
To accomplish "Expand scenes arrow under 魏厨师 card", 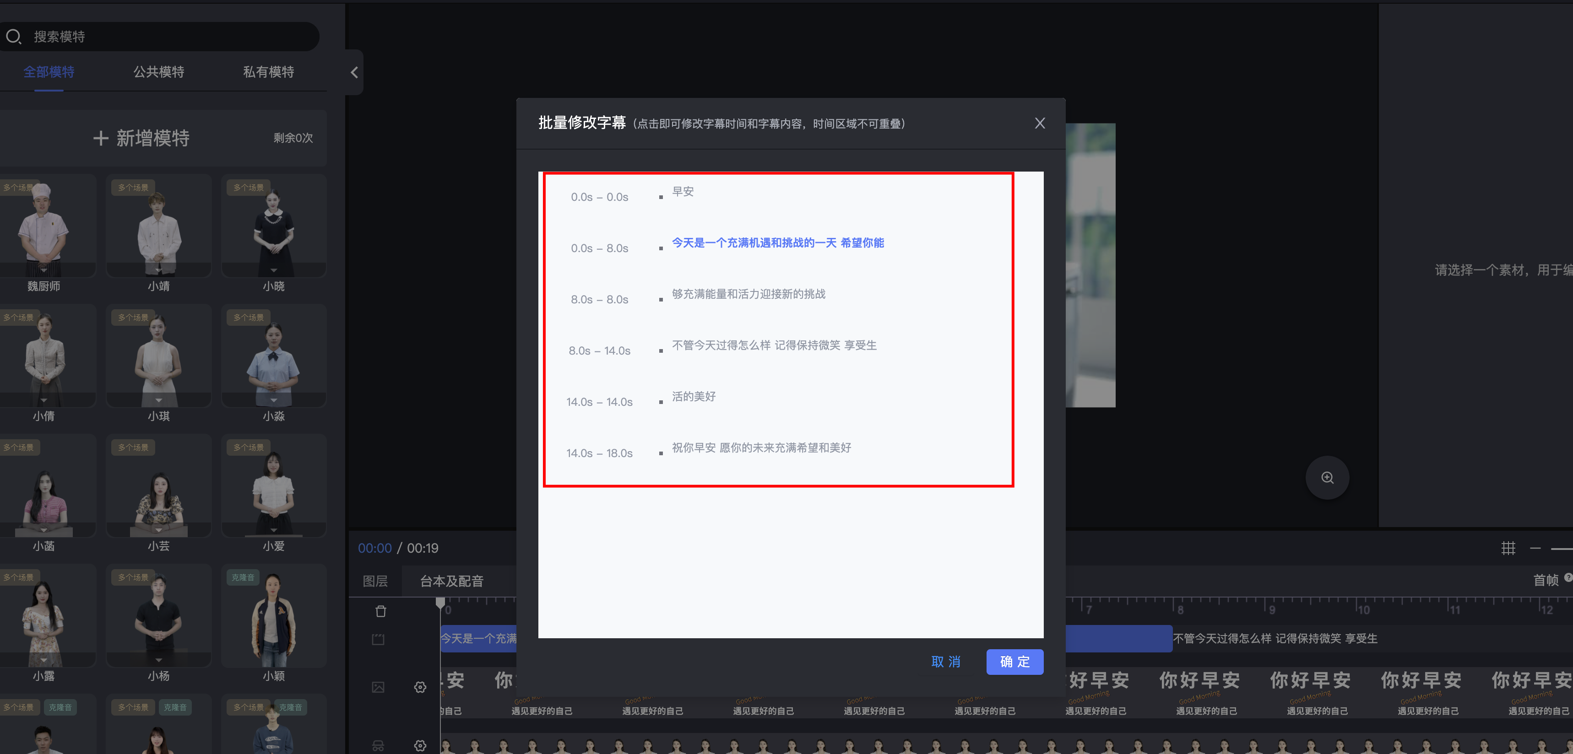I will [x=43, y=269].
